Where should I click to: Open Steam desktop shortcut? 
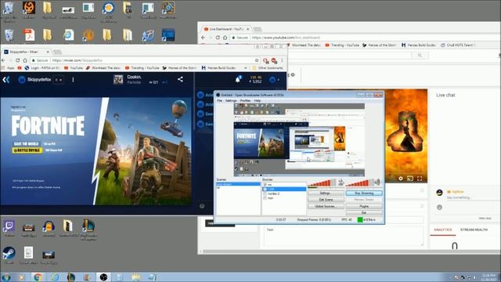click(9, 255)
